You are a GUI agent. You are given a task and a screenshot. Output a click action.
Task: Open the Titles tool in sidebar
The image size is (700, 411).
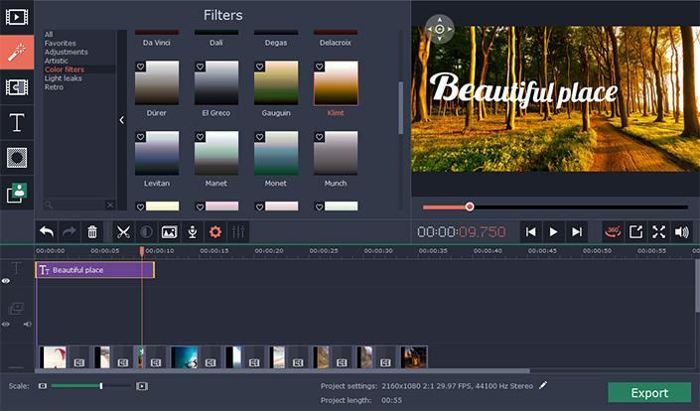(x=16, y=123)
